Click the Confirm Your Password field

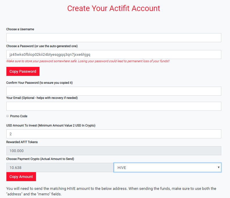114,91
